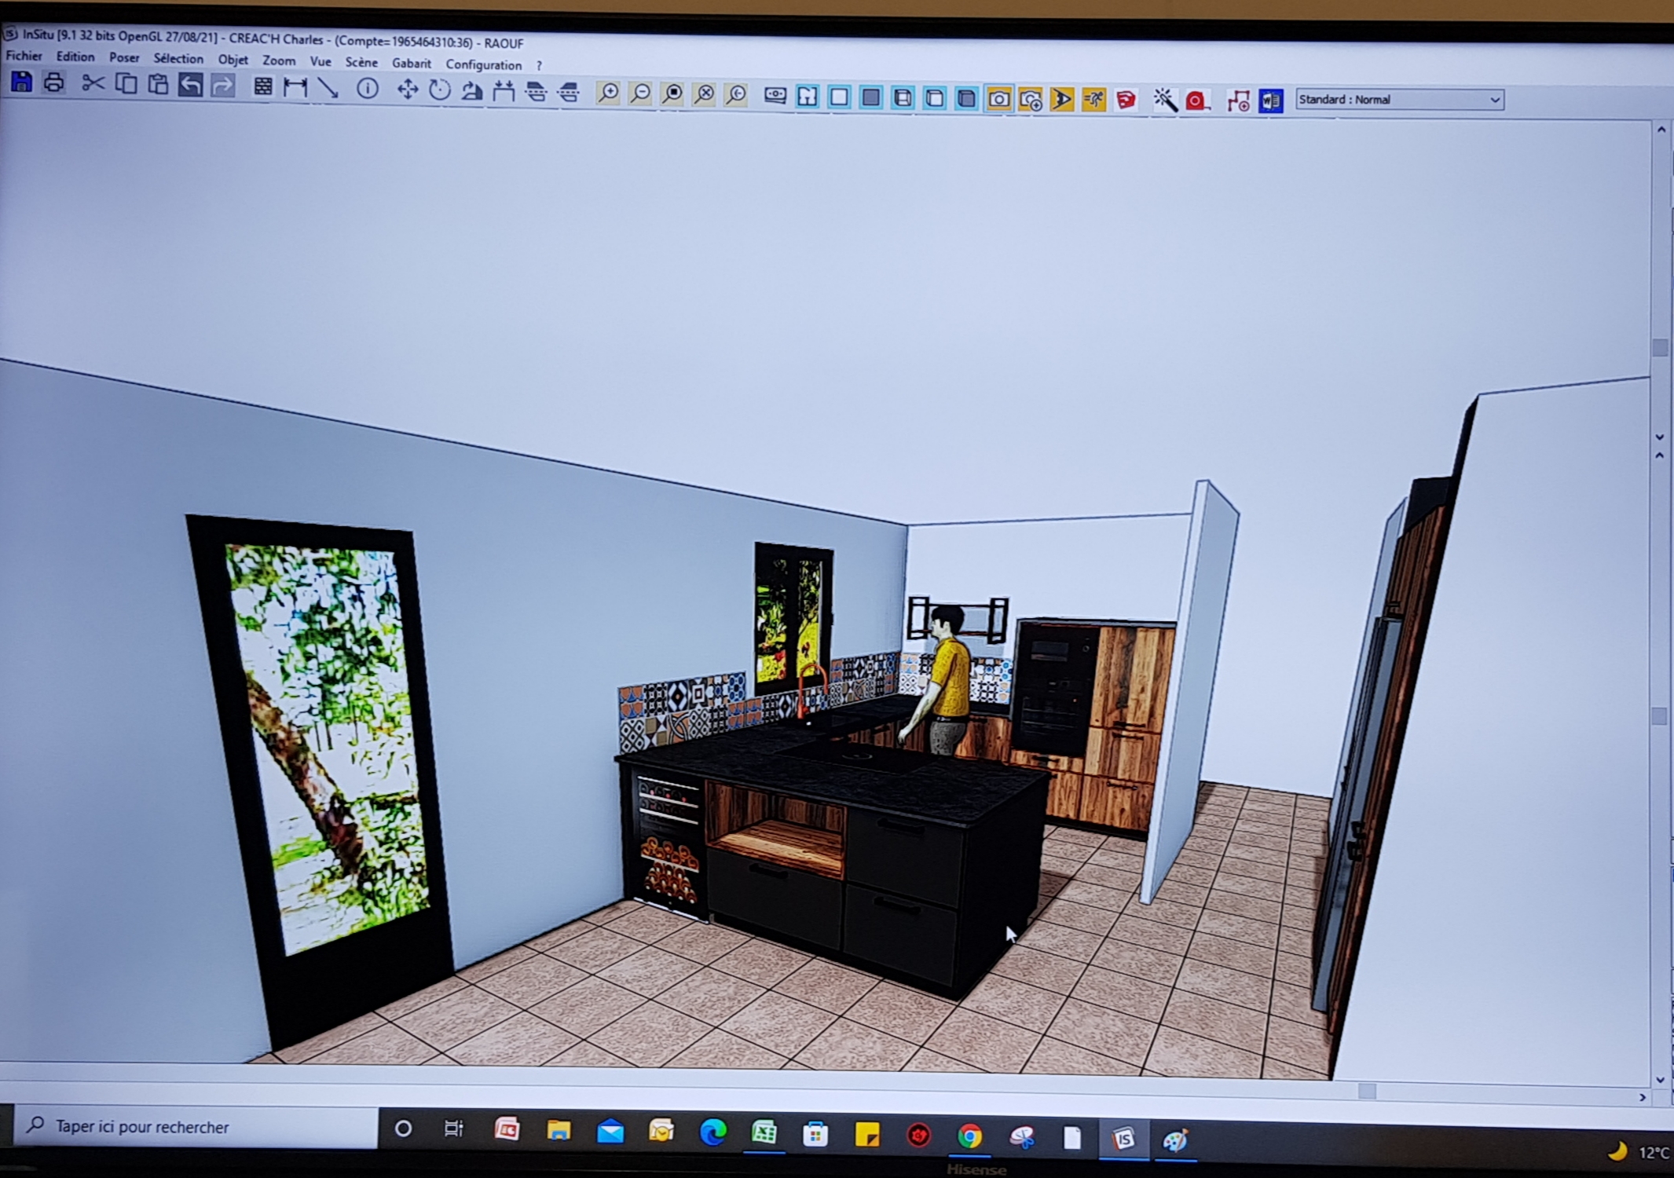Click the running person walkthrough icon
This screenshot has width=1674, height=1178.
1093,100
